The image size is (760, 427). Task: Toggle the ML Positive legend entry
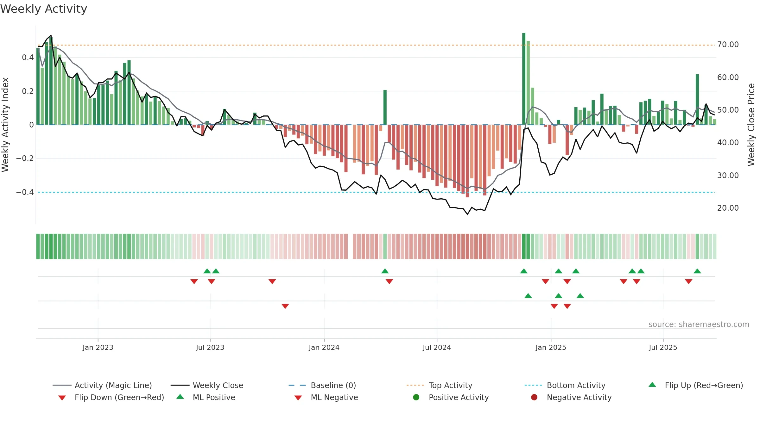click(x=206, y=397)
